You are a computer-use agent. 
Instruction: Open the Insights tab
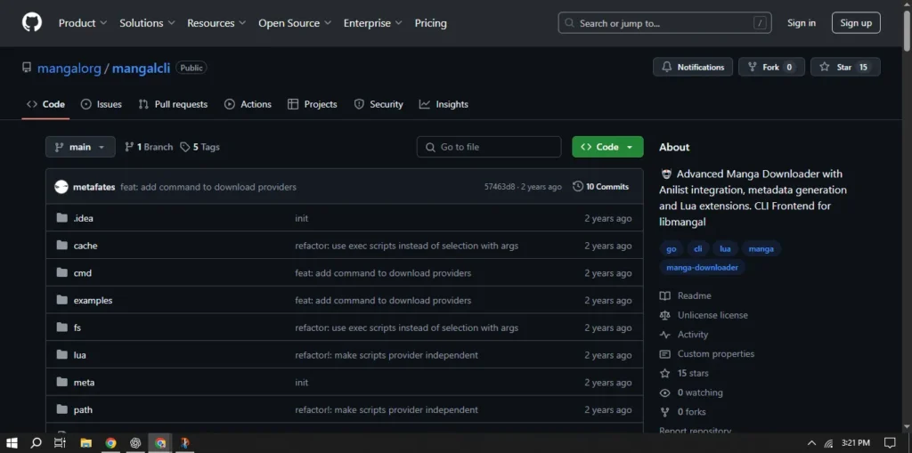444,104
